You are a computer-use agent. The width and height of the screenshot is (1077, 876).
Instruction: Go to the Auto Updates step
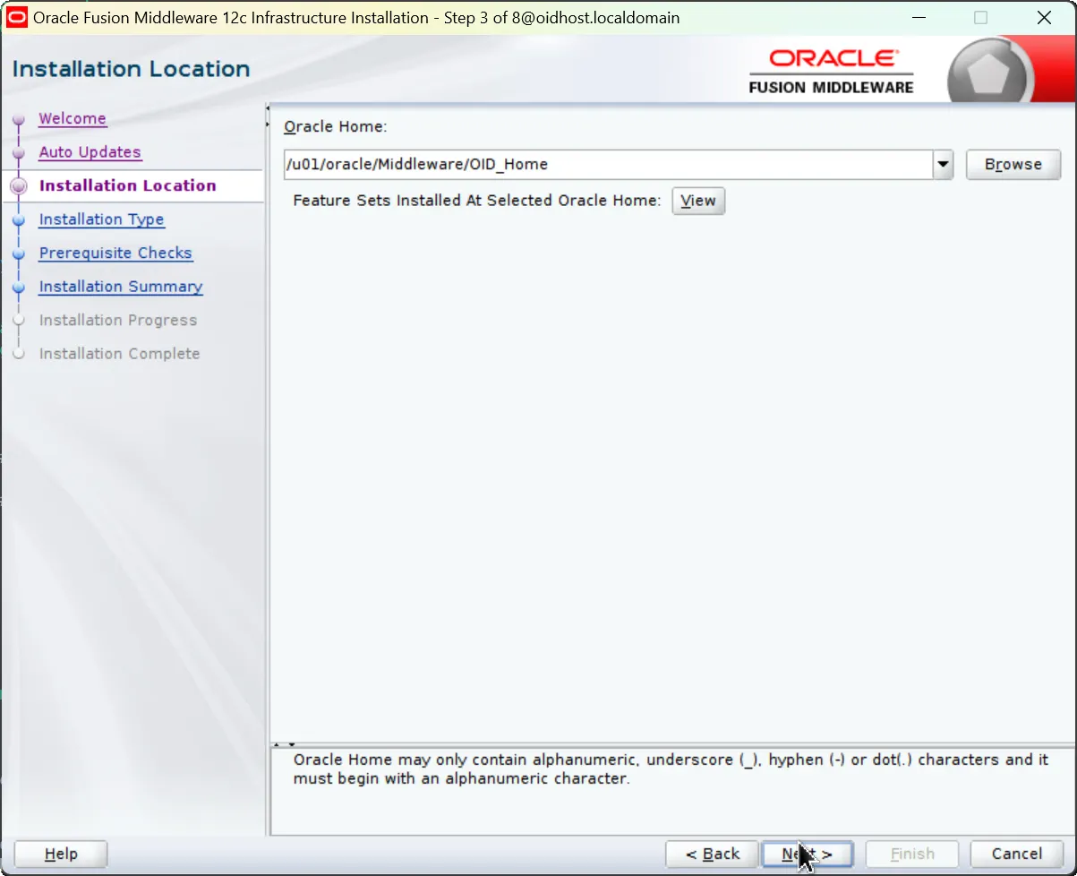tap(90, 152)
